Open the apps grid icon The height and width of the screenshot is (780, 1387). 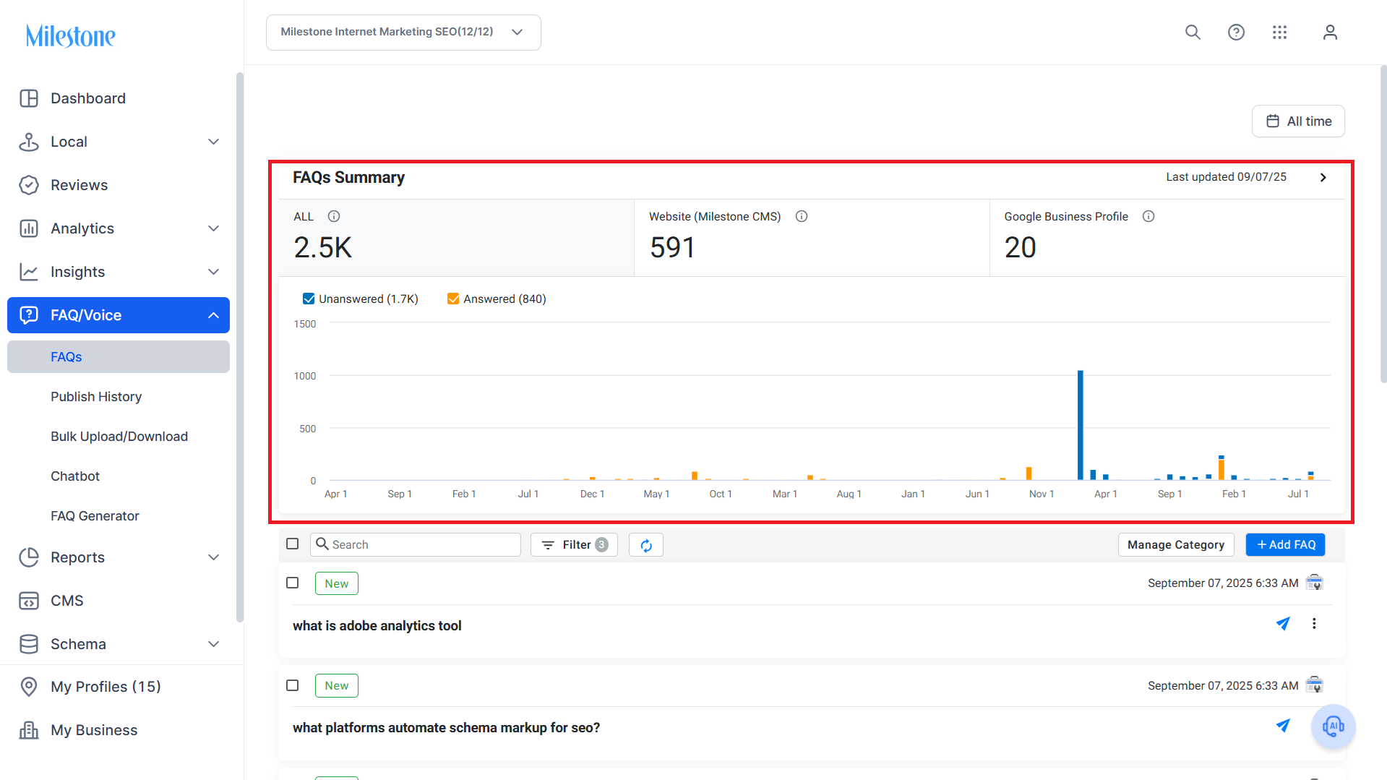(1279, 33)
